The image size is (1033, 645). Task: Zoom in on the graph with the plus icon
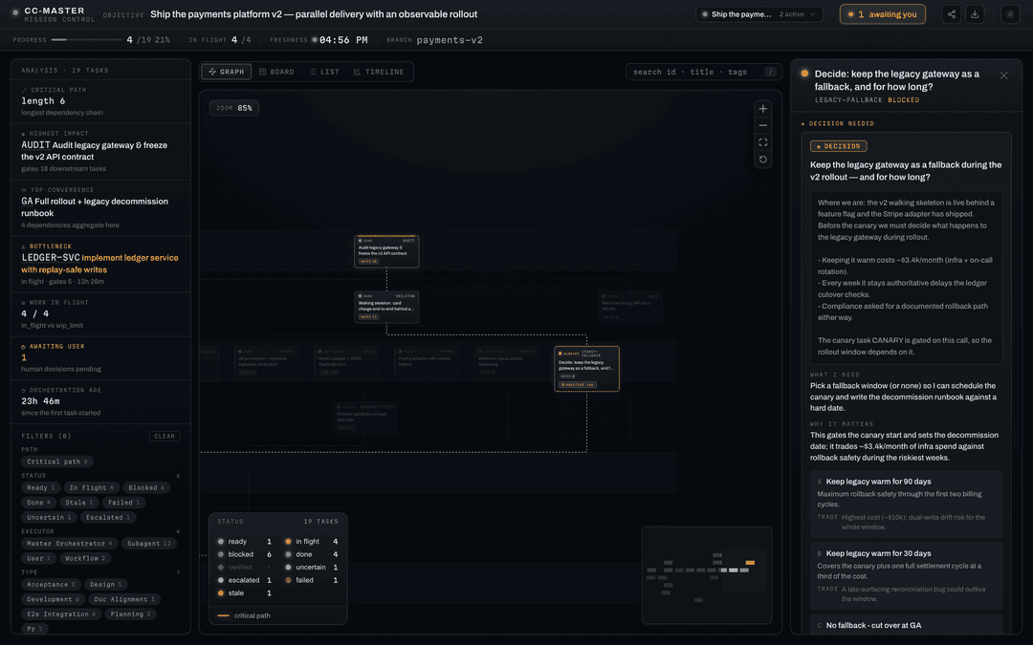pyautogui.click(x=763, y=109)
